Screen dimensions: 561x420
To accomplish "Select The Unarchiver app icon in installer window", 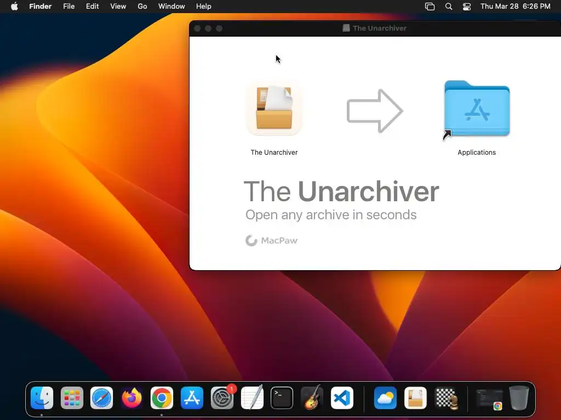I will point(274,108).
